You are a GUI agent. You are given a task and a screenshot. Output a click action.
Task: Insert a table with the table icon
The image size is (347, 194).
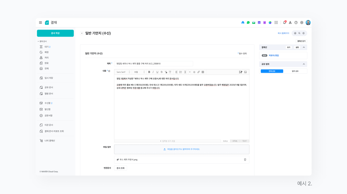pyautogui.click(x=203, y=72)
